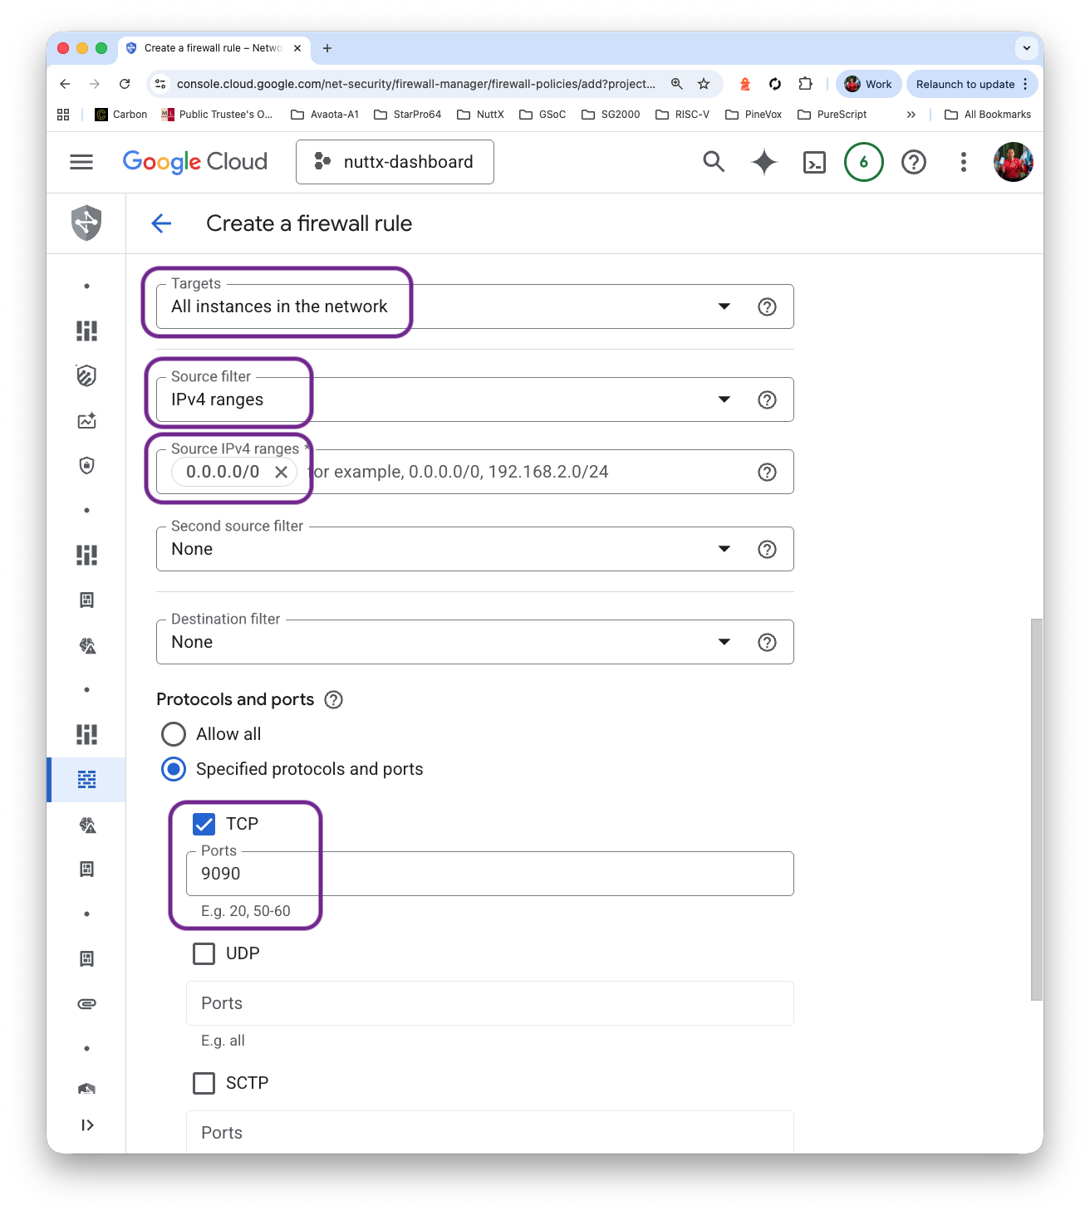Enable the UDP protocol checkbox

coord(204,953)
